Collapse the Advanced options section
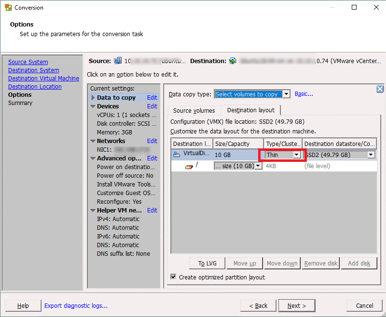 [93, 158]
